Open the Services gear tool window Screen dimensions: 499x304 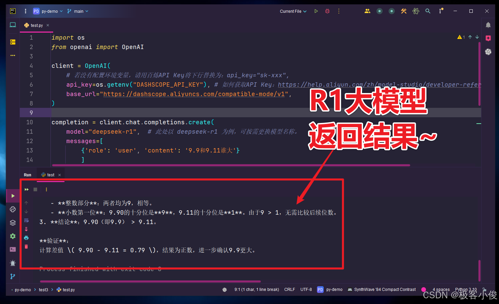(13, 236)
